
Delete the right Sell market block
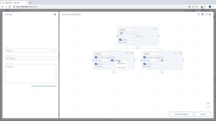click(181, 53)
